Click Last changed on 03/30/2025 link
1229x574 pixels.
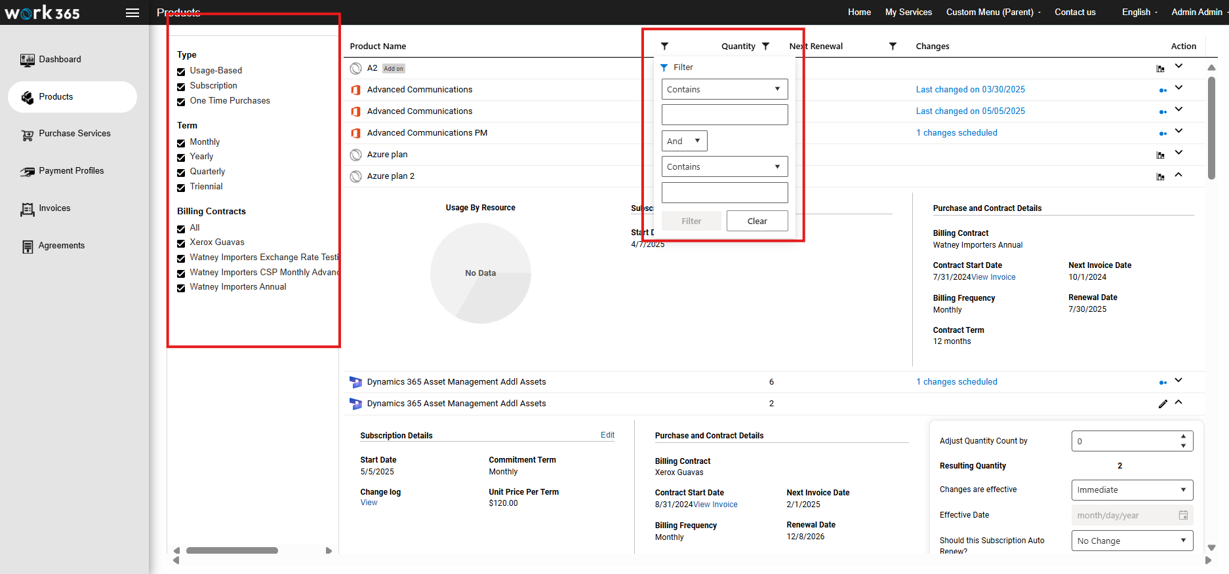(x=970, y=90)
